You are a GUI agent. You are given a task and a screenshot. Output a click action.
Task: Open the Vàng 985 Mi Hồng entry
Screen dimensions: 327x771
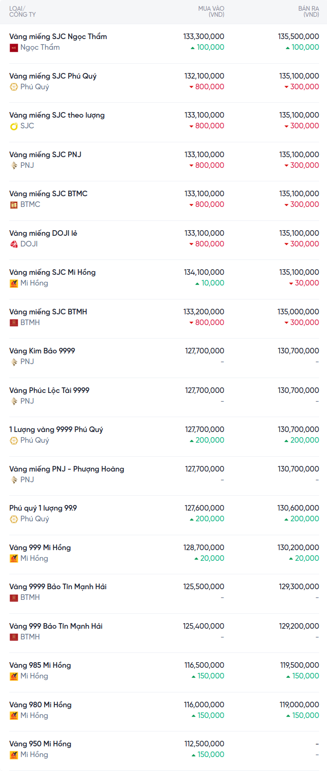tap(40, 665)
